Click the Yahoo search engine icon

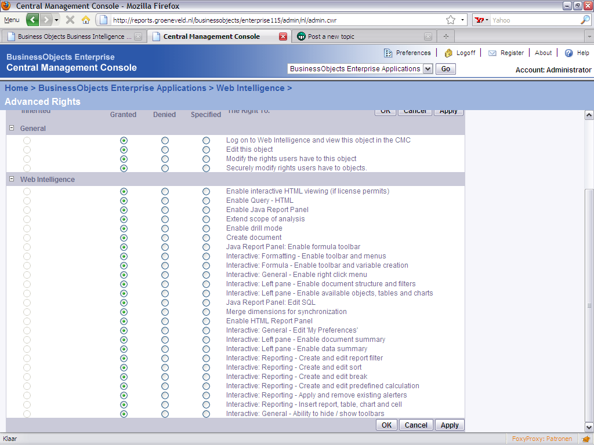point(479,20)
